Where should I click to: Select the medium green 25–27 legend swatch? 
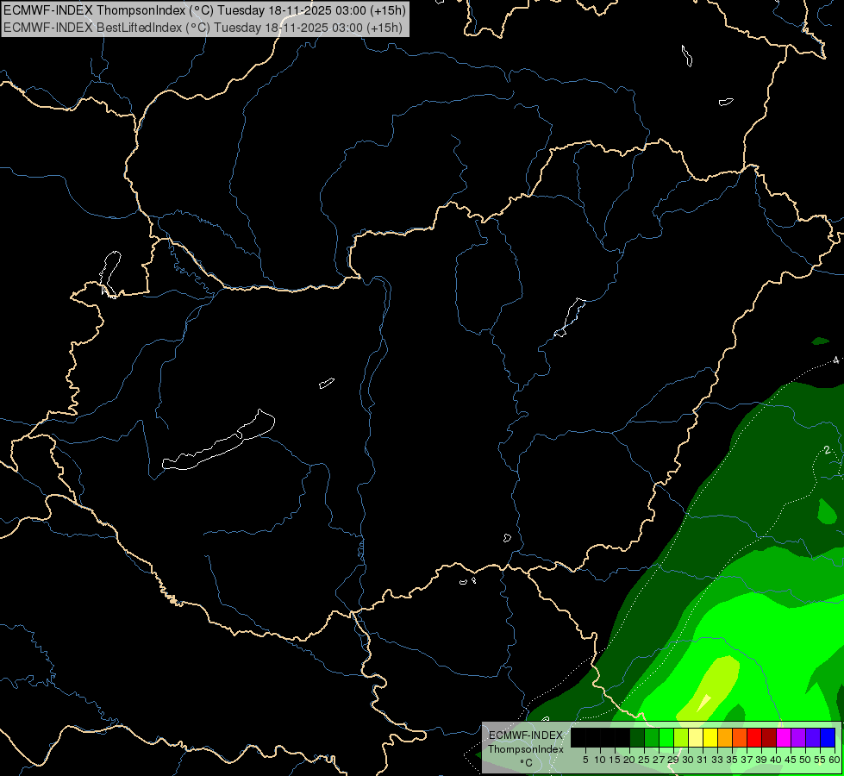(652, 737)
